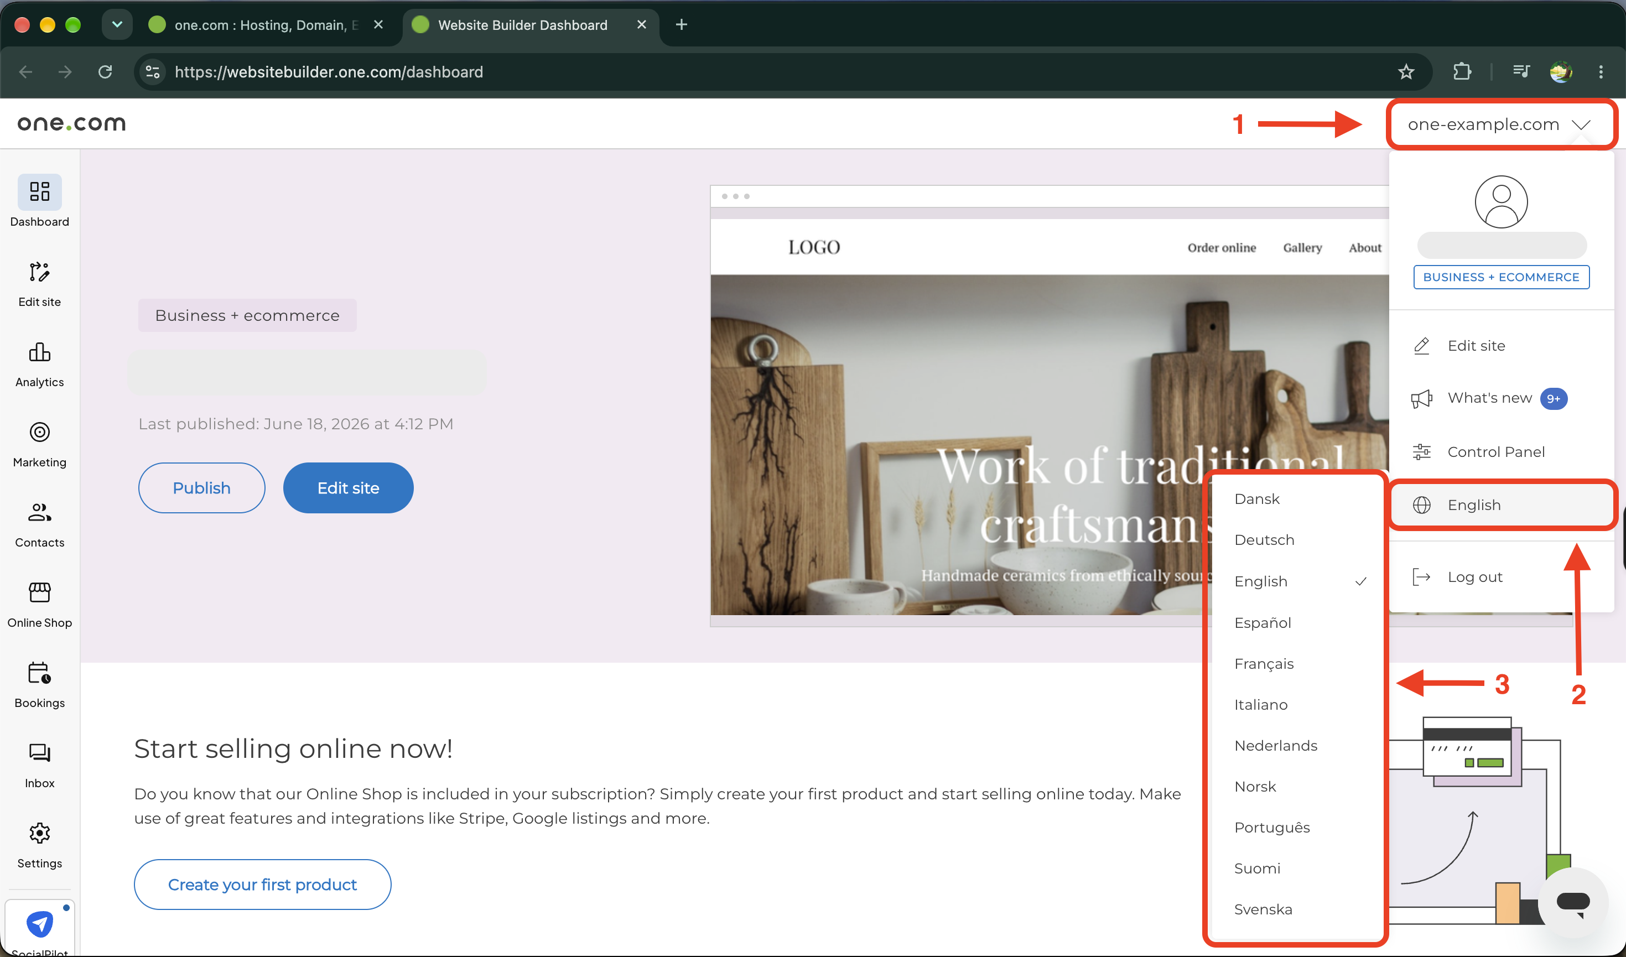Click the address bar URL
The height and width of the screenshot is (957, 1626).
[x=329, y=71]
